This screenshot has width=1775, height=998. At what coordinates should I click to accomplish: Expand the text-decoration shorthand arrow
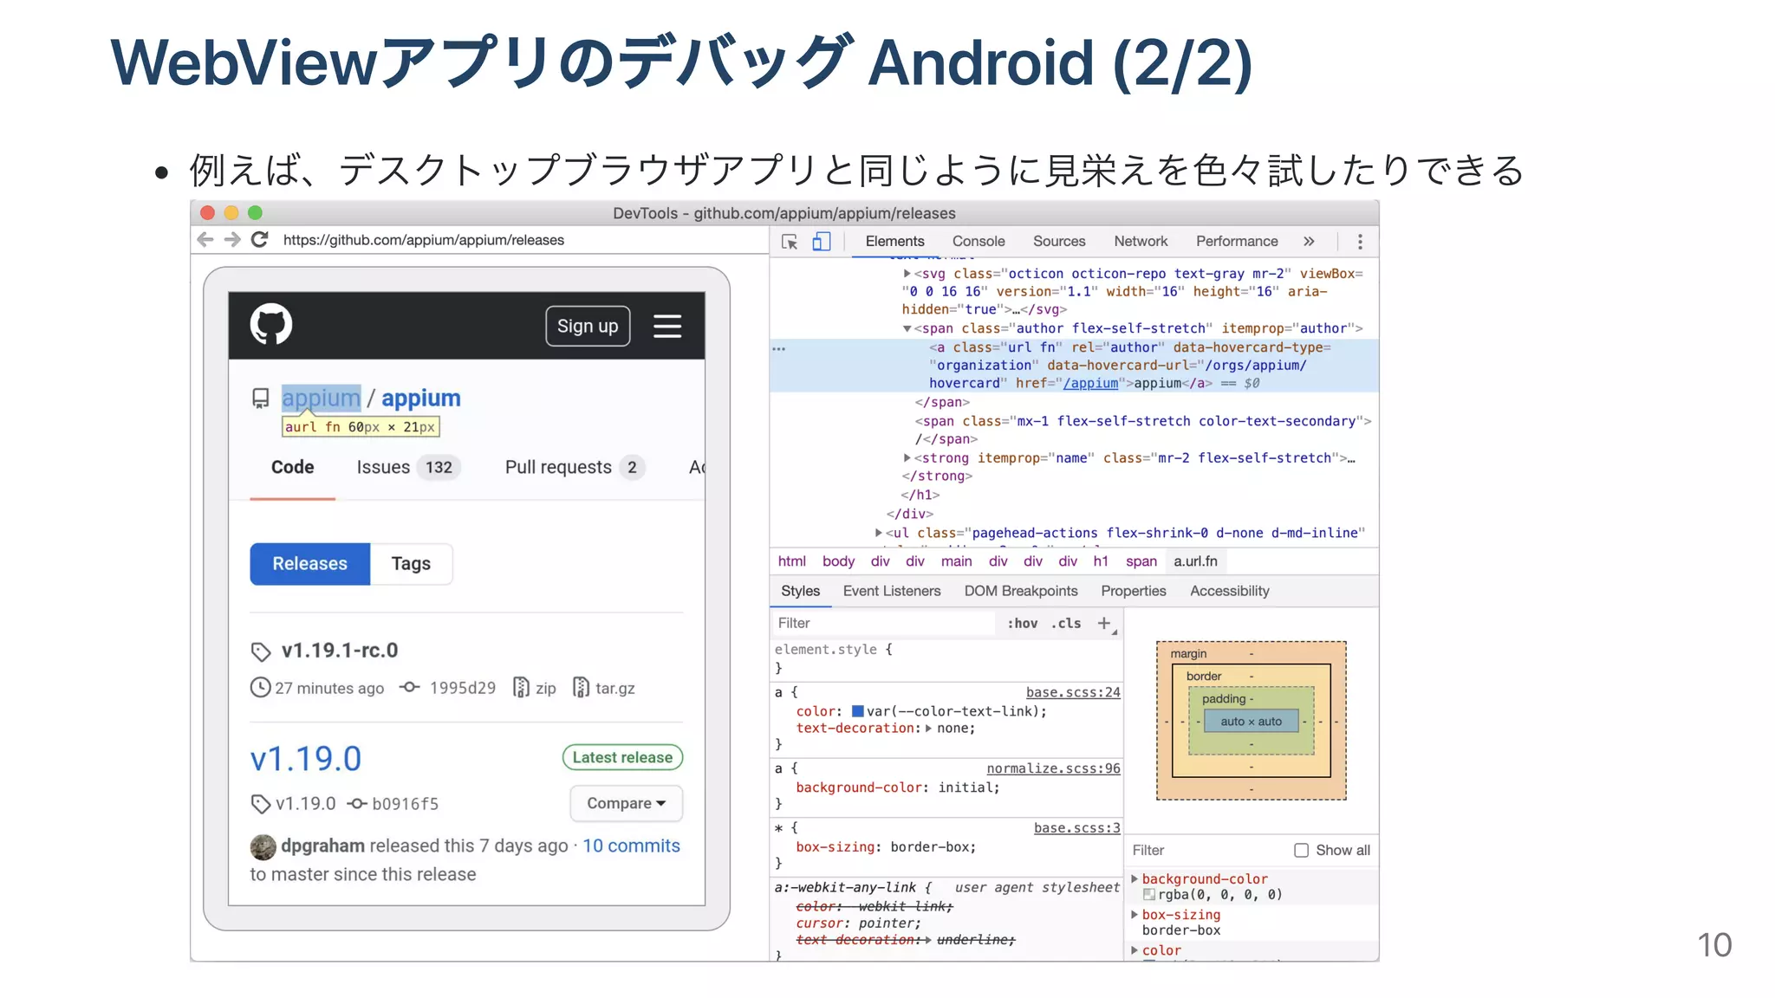tap(929, 729)
